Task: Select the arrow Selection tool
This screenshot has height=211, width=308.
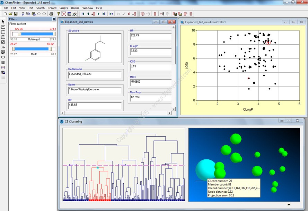Action: click(x=3, y=21)
